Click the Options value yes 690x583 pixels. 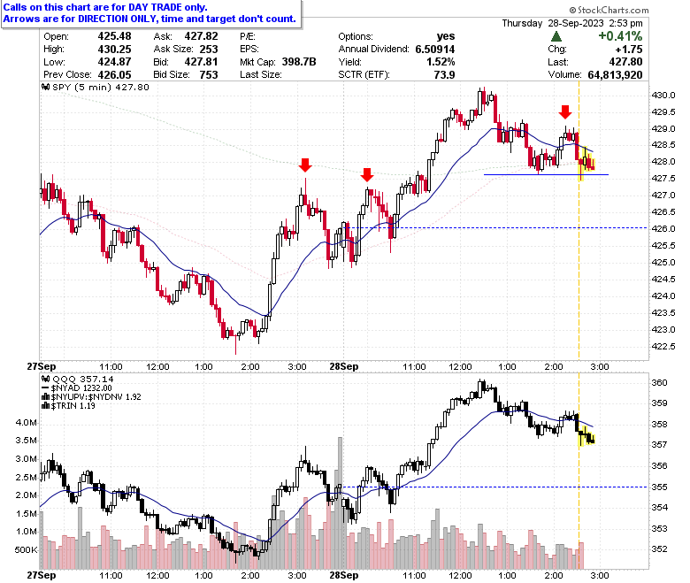click(x=446, y=36)
